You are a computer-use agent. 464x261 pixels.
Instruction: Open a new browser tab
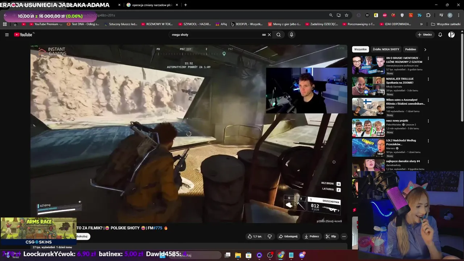click(186, 5)
